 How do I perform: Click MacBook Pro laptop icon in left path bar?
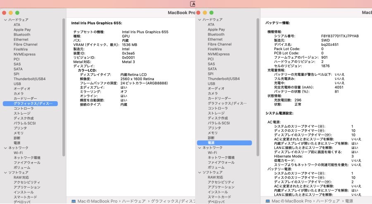[74, 201]
